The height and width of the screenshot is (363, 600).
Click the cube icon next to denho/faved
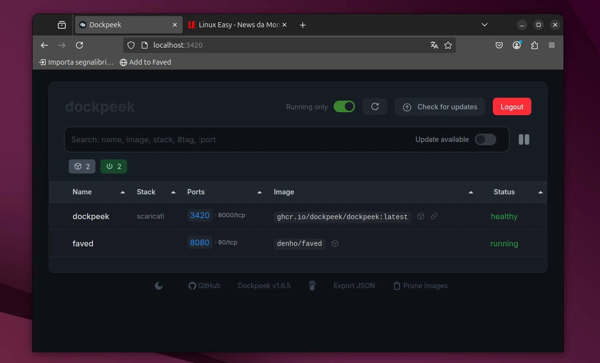335,243
